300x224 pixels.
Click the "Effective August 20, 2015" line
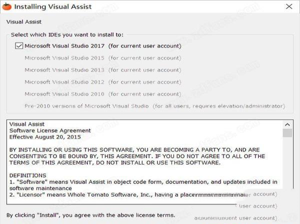click(x=45, y=137)
